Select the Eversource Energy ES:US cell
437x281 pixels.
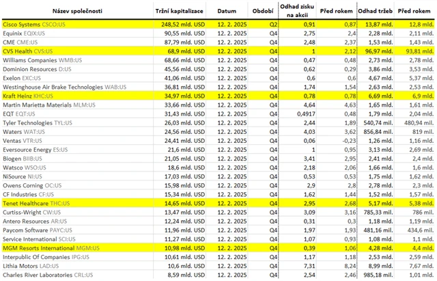[x=35, y=150]
